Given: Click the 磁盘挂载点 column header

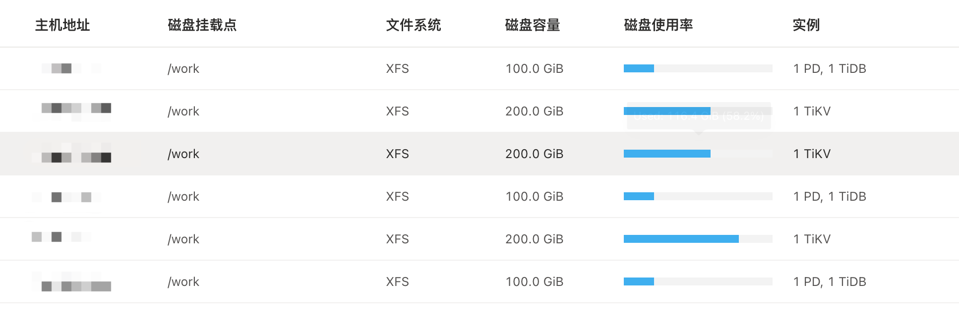Looking at the screenshot, I should coord(202,25).
